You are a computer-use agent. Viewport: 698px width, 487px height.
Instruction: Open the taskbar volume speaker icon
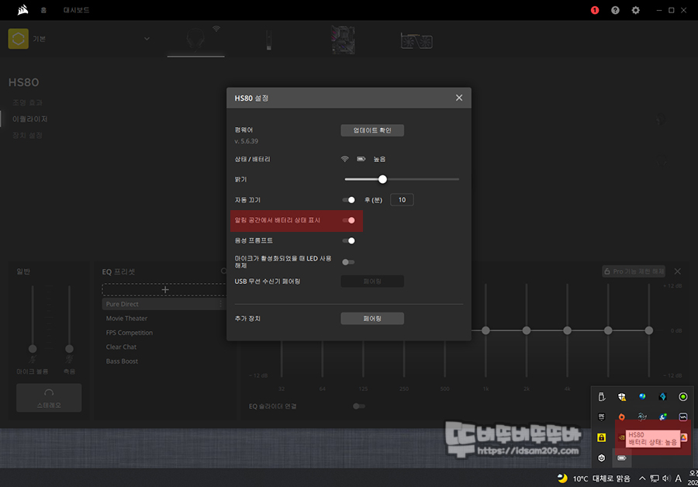(666, 478)
